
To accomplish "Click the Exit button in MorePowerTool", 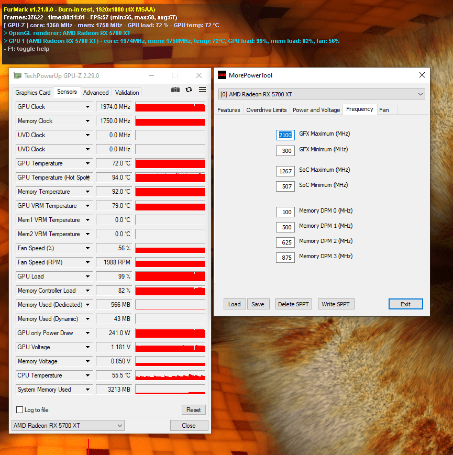I will point(406,304).
